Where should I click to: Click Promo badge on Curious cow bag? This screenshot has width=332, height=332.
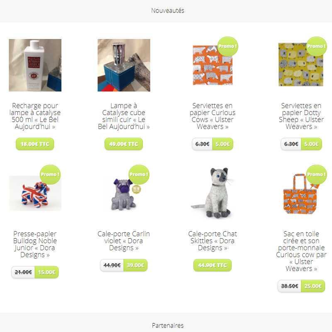point(317,175)
